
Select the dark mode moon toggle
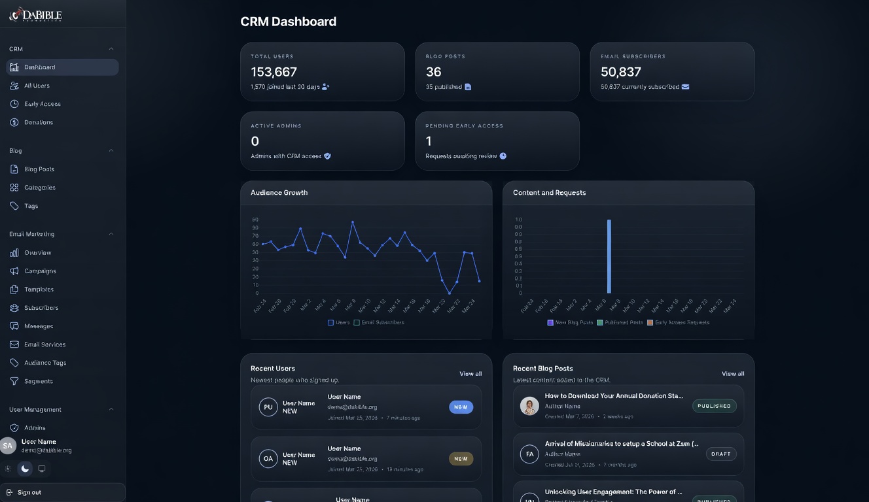(25, 469)
